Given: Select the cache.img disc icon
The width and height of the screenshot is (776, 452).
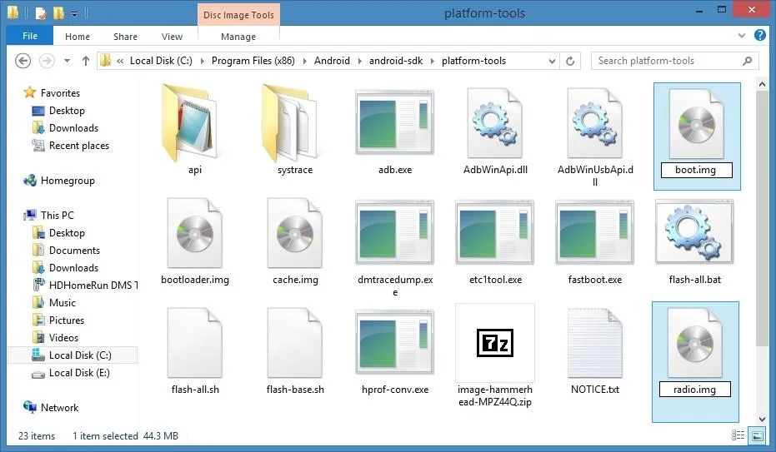Looking at the screenshot, I should (294, 233).
